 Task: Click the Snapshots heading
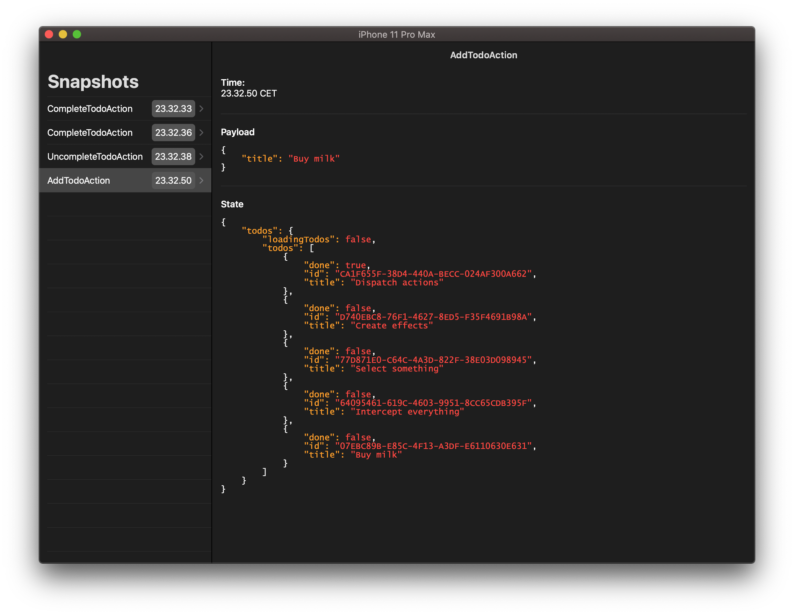(93, 82)
